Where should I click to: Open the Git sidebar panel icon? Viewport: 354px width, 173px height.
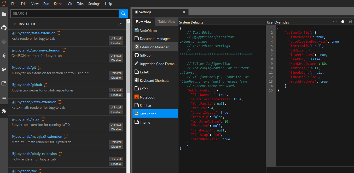4,42
